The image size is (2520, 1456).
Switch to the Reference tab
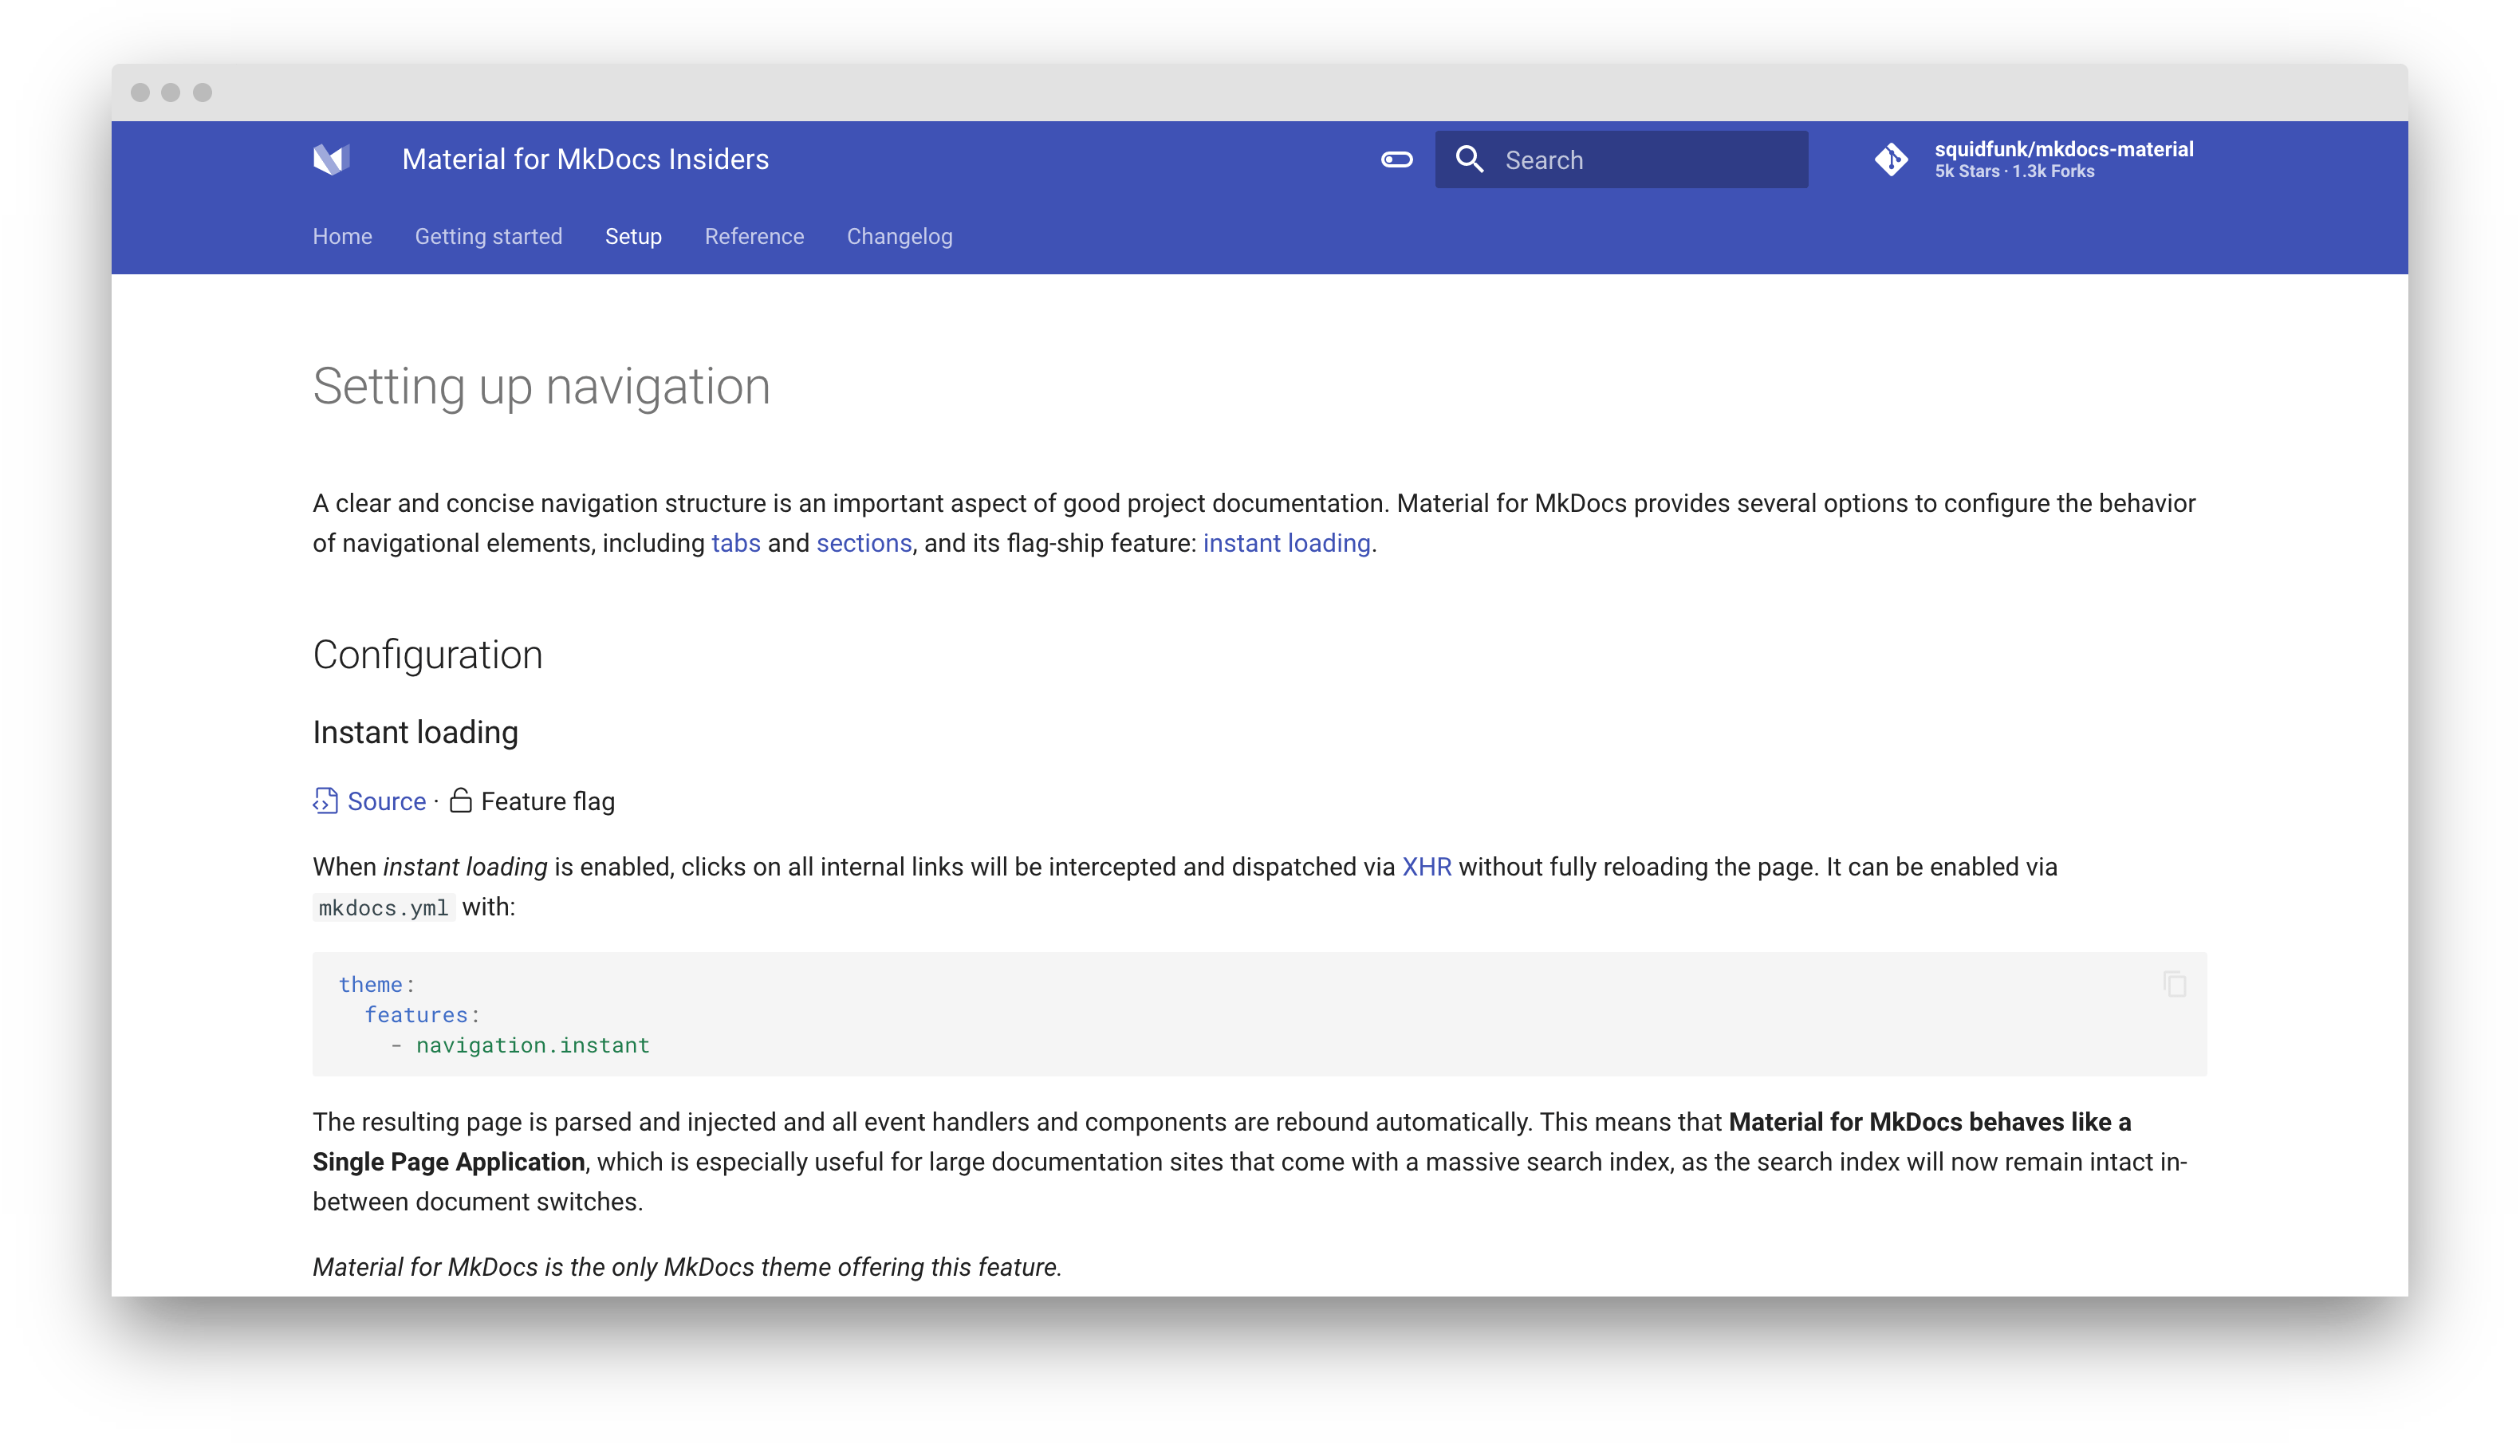(x=754, y=237)
